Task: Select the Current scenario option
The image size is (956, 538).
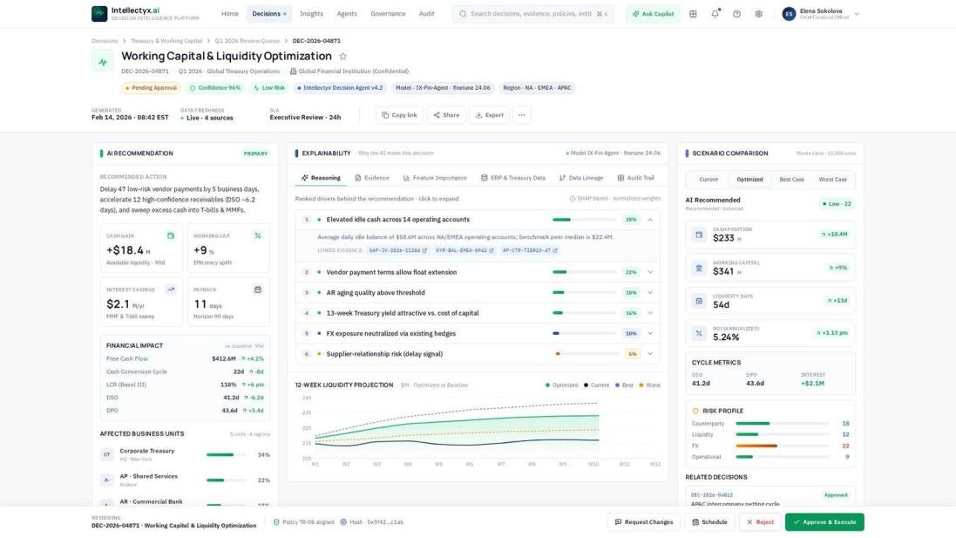Action: click(x=708, y=180)
